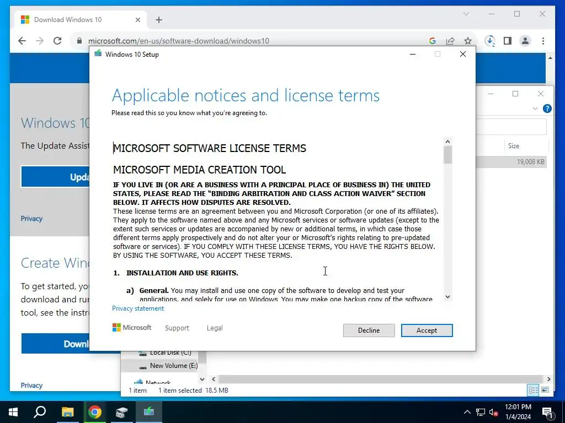Open muted volume tray icon
The width and height of the screenshot is (565, 423).
pyautogui.click(x=494, y=412)
